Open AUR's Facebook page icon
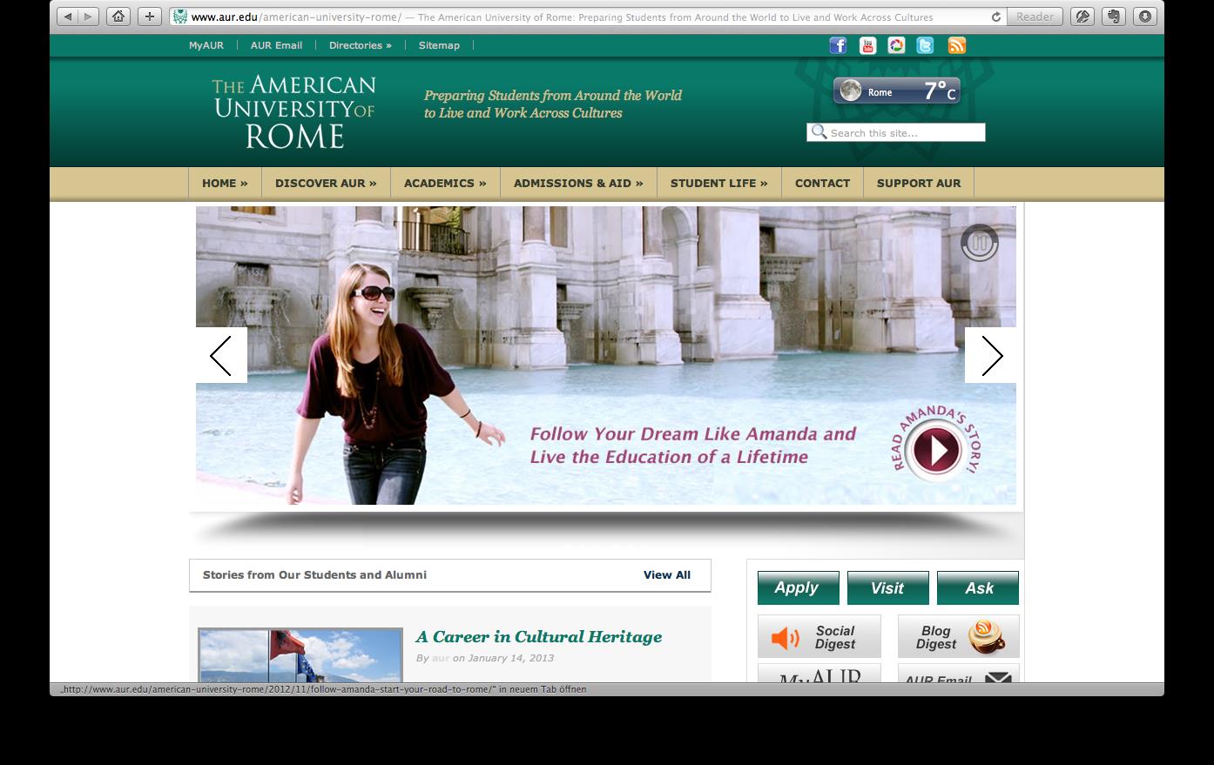The image size is (1214, 765). pyautogui.click(x=838, y=45)
